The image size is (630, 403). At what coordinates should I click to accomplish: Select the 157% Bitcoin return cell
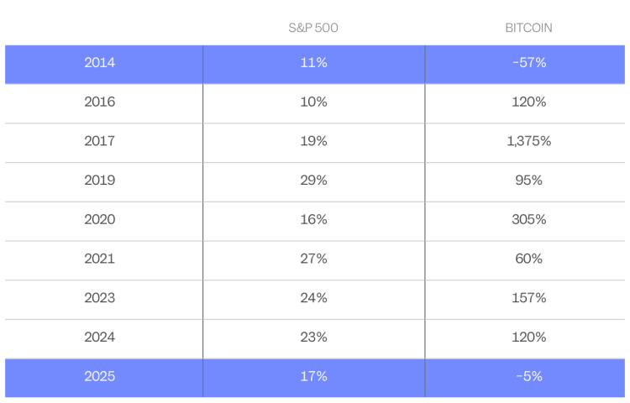pyautogui.click(x=528, y=298)
